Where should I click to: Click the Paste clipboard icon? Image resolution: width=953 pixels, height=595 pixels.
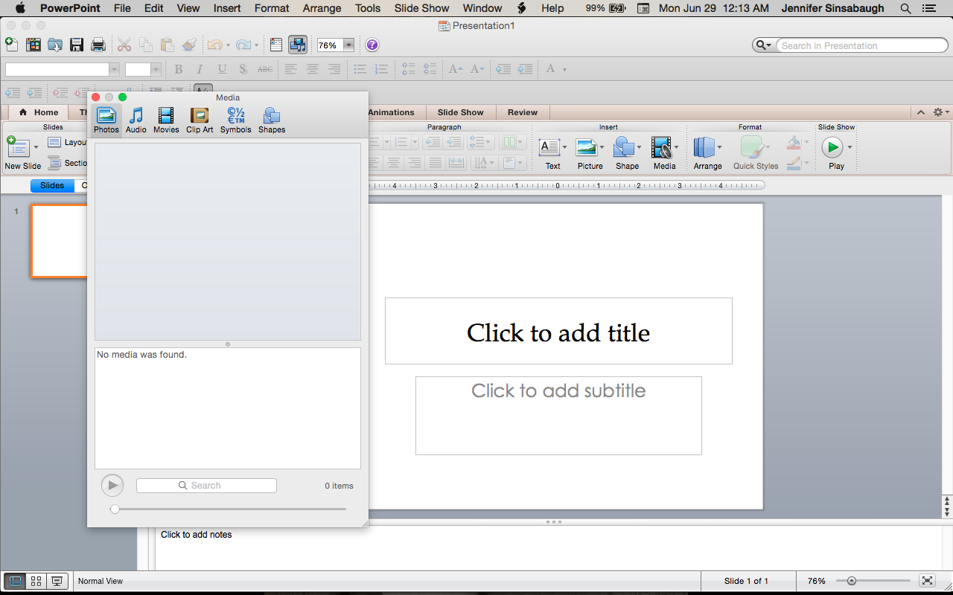(x=168, y=45)
